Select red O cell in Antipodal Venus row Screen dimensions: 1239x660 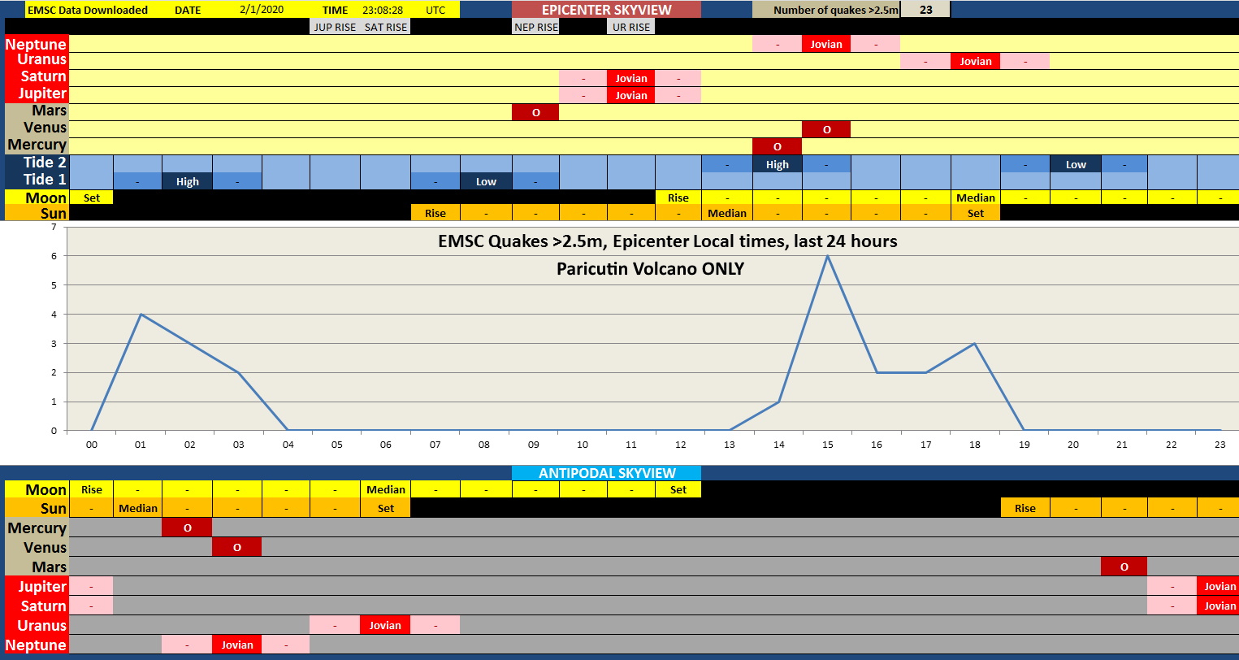click(x=237, y=547)
